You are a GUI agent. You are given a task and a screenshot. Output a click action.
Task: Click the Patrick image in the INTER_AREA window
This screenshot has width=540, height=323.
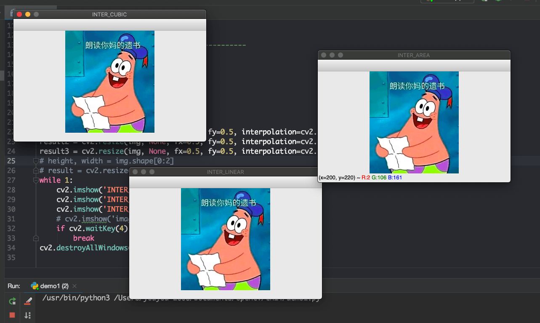(x=414, y=122)
